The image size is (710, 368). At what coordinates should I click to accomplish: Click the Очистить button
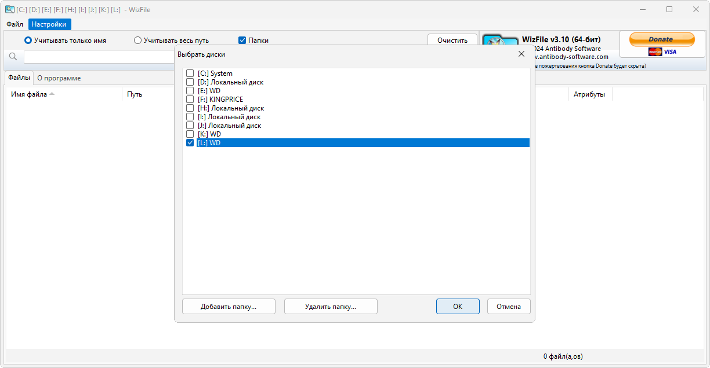[x=452, y=41]
